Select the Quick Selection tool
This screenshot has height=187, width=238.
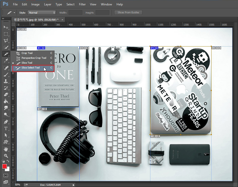(x=6, y=47)
